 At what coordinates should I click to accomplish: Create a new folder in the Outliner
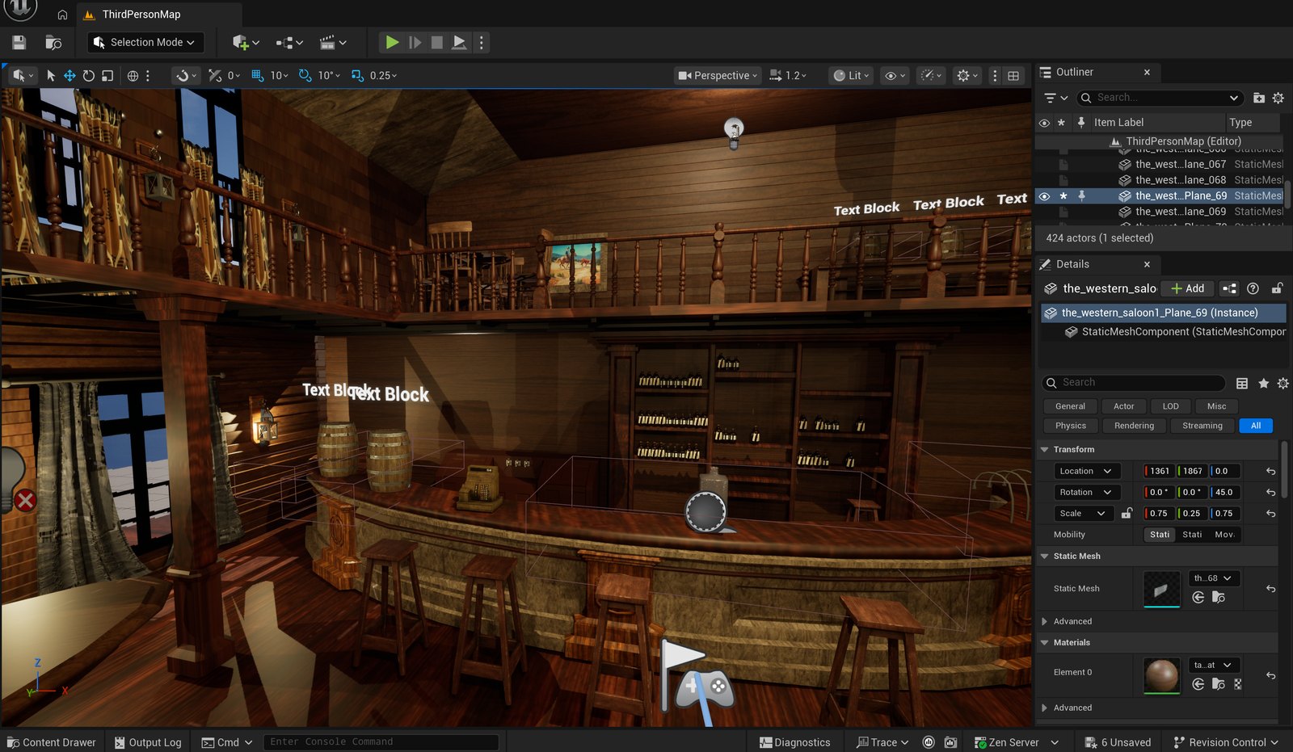[1258, 98]
